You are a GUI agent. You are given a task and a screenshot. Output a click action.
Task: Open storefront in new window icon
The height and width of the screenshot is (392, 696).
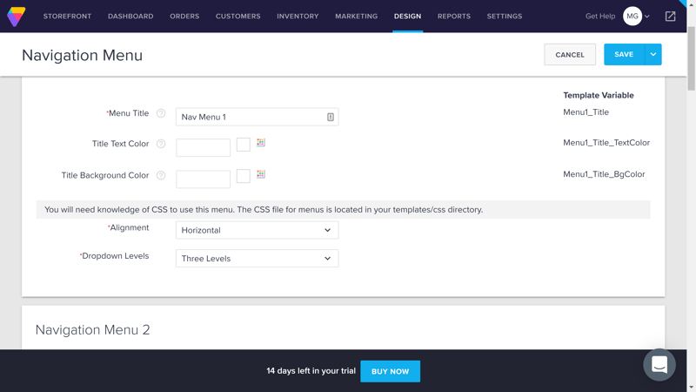[670, 17]
